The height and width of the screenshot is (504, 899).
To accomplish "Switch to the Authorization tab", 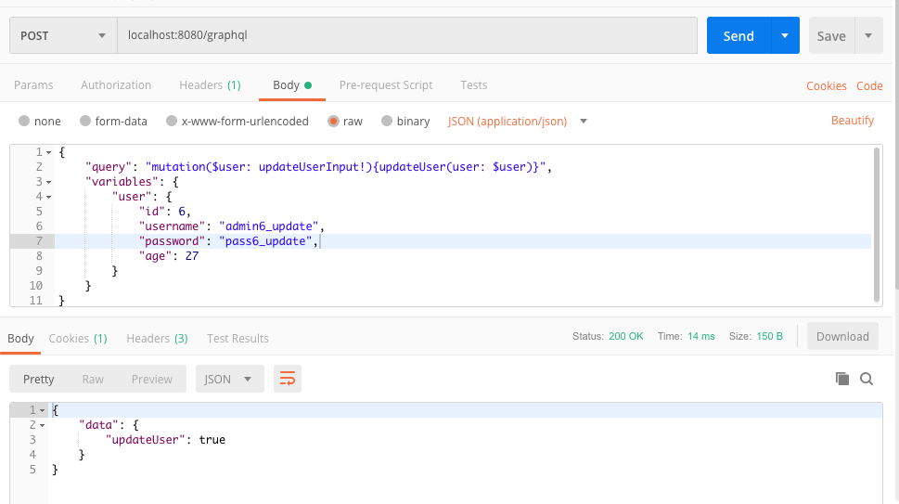I will tap(116, 84).
